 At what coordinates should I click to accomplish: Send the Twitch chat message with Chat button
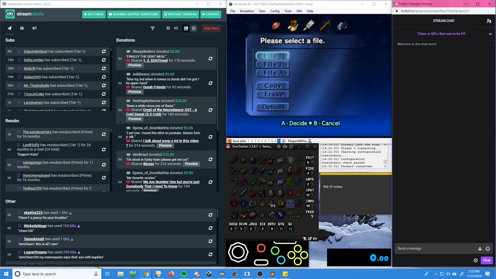coord(487,260)
